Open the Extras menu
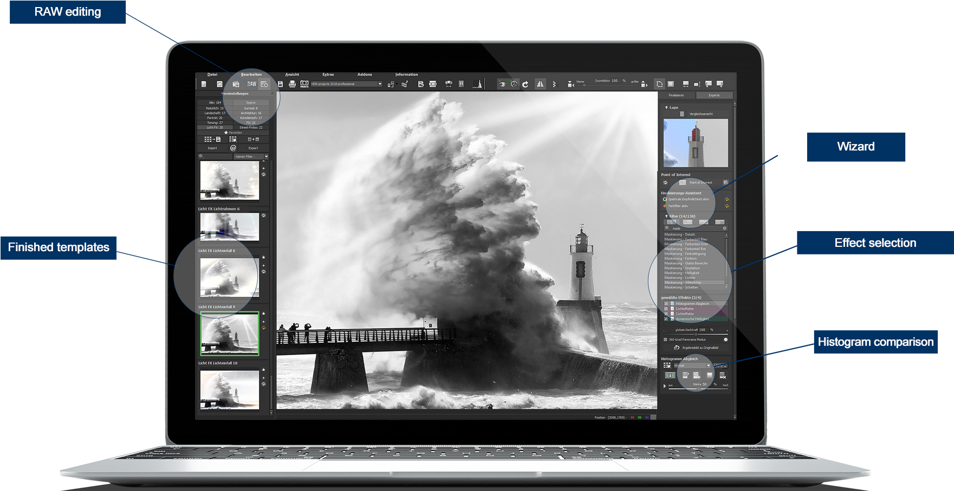954x491 pixels. 328,75
